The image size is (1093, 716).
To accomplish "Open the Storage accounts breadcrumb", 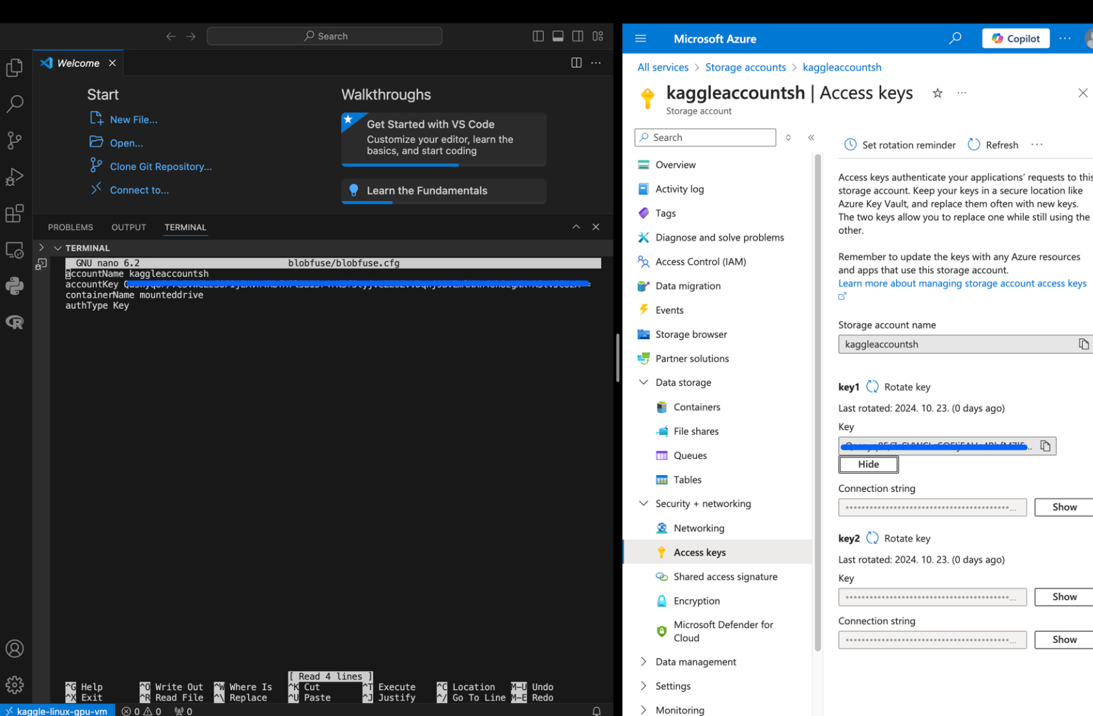I will (x=745, y=67).
